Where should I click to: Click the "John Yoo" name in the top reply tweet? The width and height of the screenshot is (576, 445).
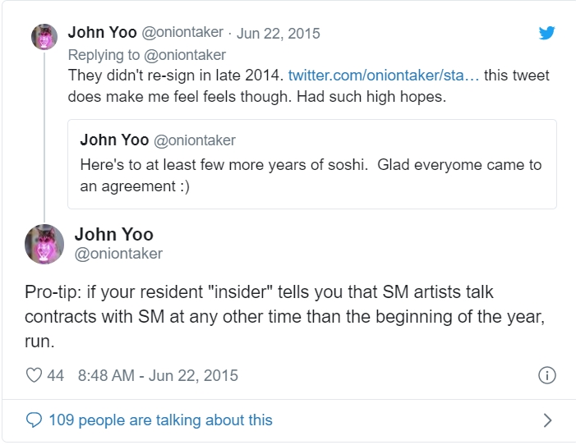click(x=102, y=33)
